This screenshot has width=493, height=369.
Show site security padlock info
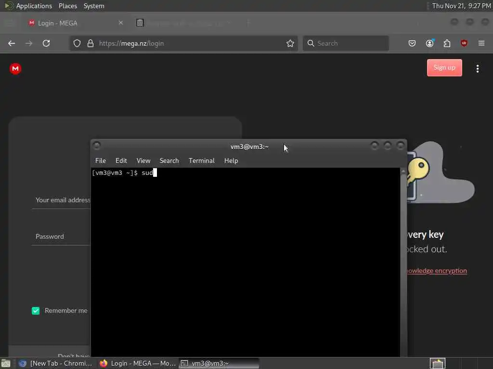click(91, 43)
